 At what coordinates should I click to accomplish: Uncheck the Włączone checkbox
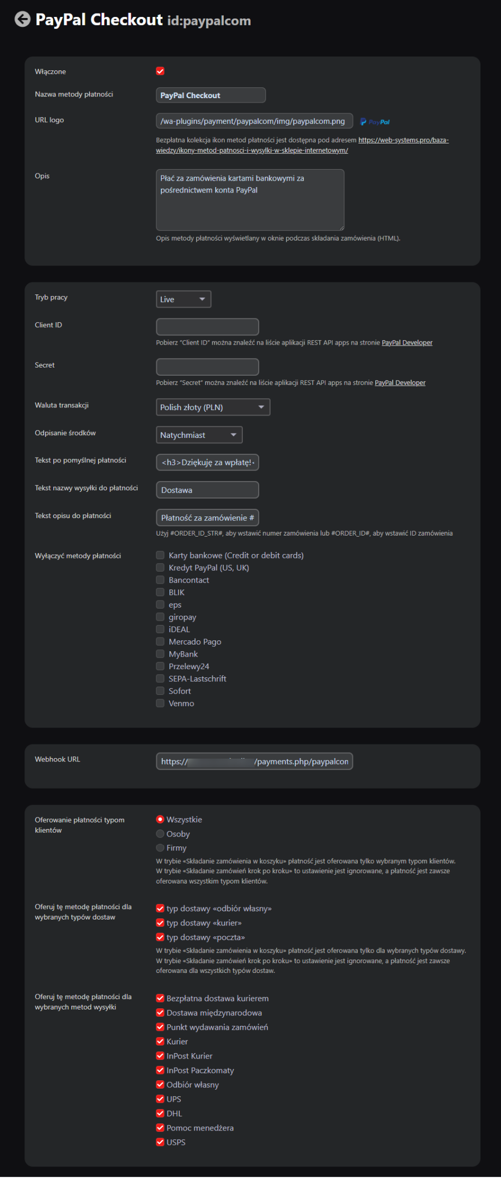point(160,71)
